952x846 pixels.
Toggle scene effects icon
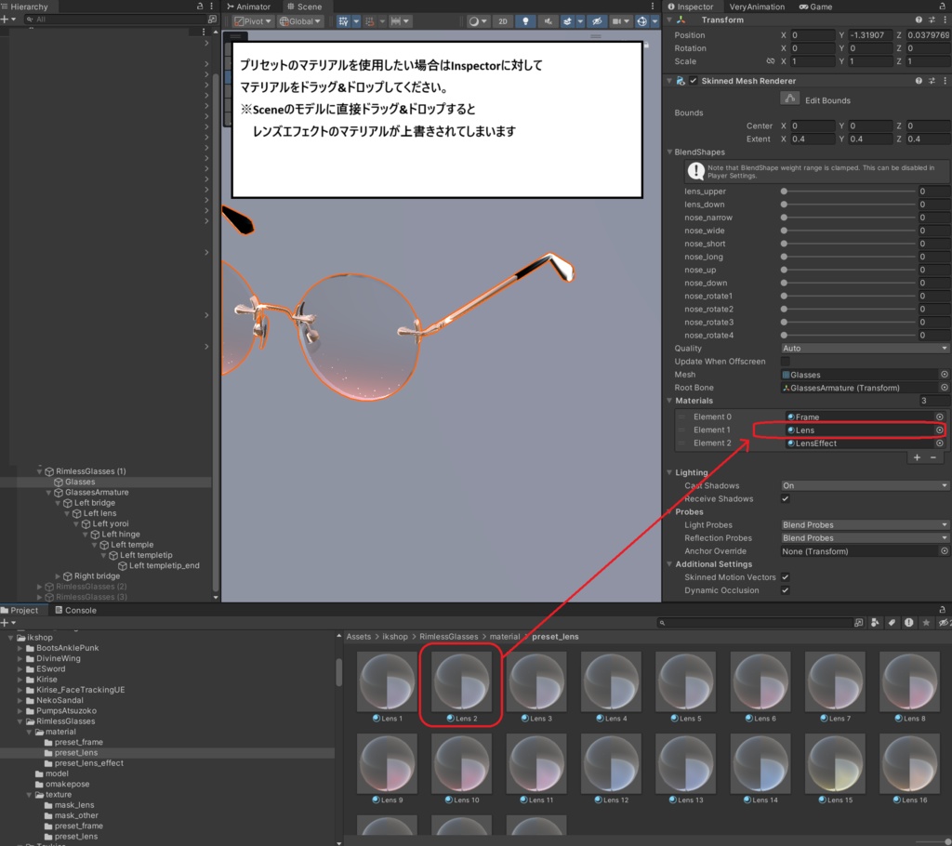pyautogui.click(x=567, y=21)
